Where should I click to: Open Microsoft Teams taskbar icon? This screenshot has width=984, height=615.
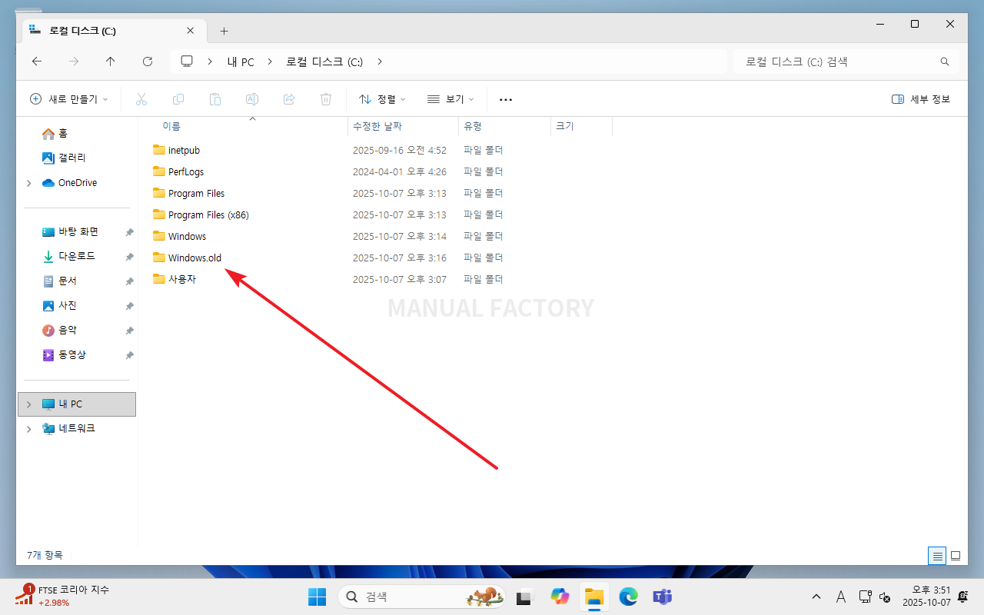point(662,597)
